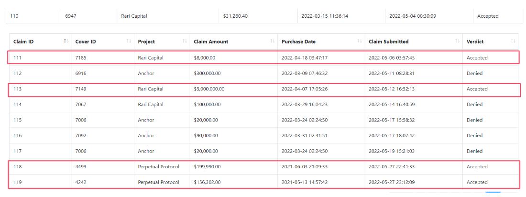Click purchase date 2022-03-31 02:41:51

coord(305,136)
